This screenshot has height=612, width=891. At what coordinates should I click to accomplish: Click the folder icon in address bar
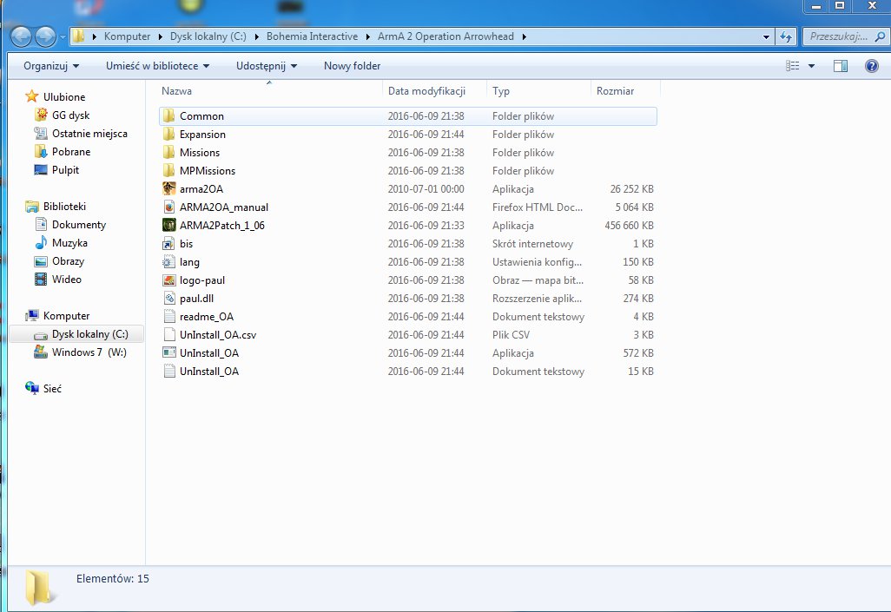pyautogui.click(x=78, y=36)
